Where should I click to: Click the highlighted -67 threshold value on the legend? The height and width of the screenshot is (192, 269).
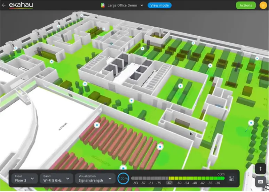(x=169, y=183)
